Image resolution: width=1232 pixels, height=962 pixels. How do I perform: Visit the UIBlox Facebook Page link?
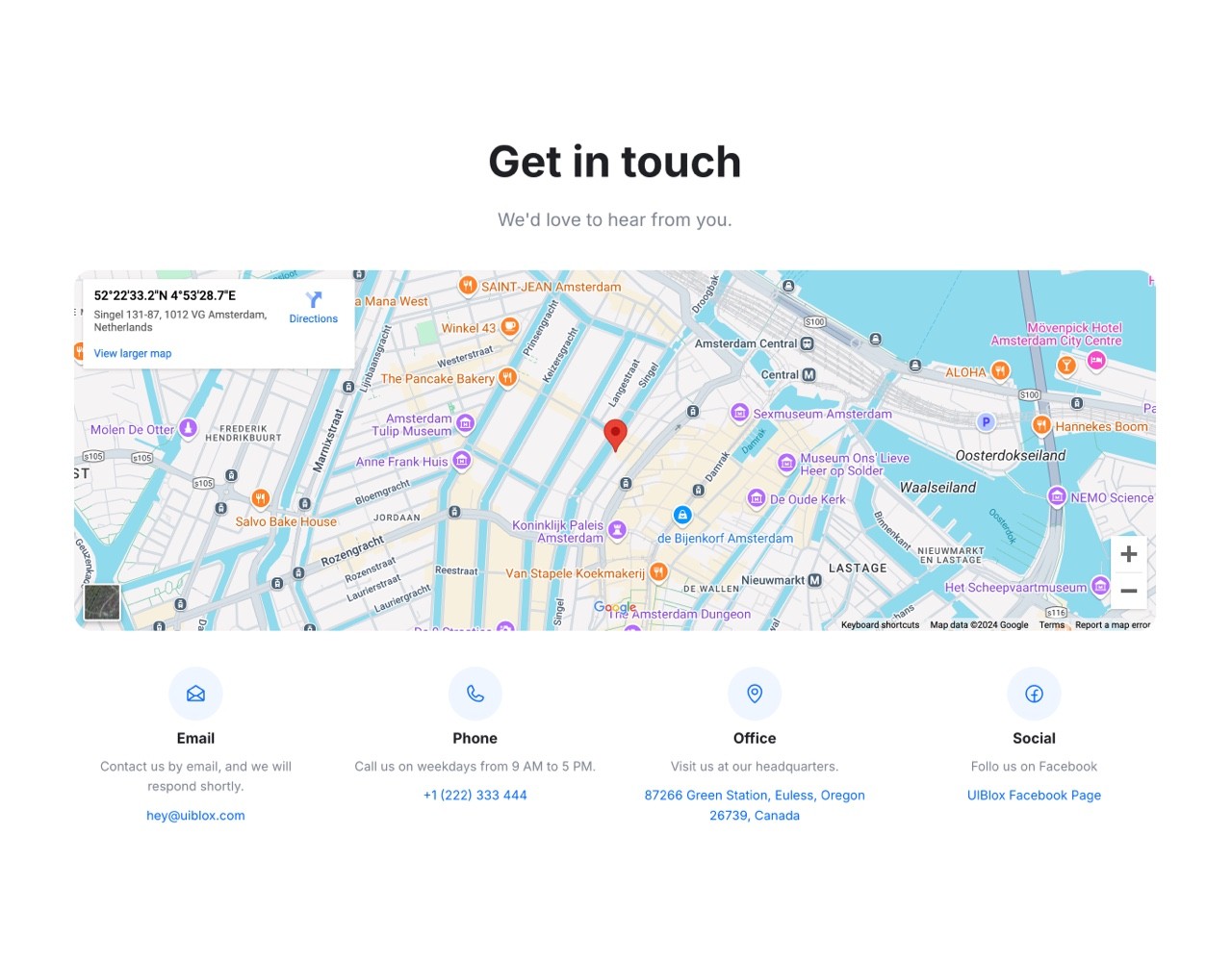tap(1035, 795)
